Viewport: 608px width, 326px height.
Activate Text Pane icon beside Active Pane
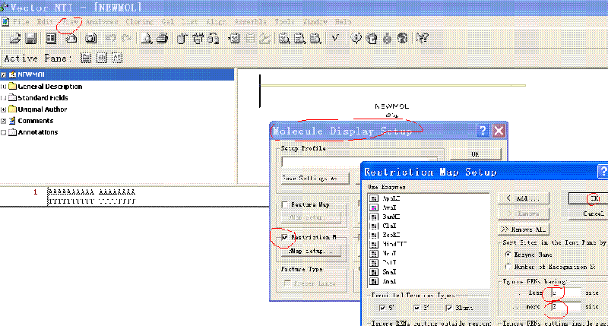click(86, 59)
